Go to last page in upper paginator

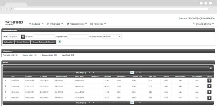[140, 72]
